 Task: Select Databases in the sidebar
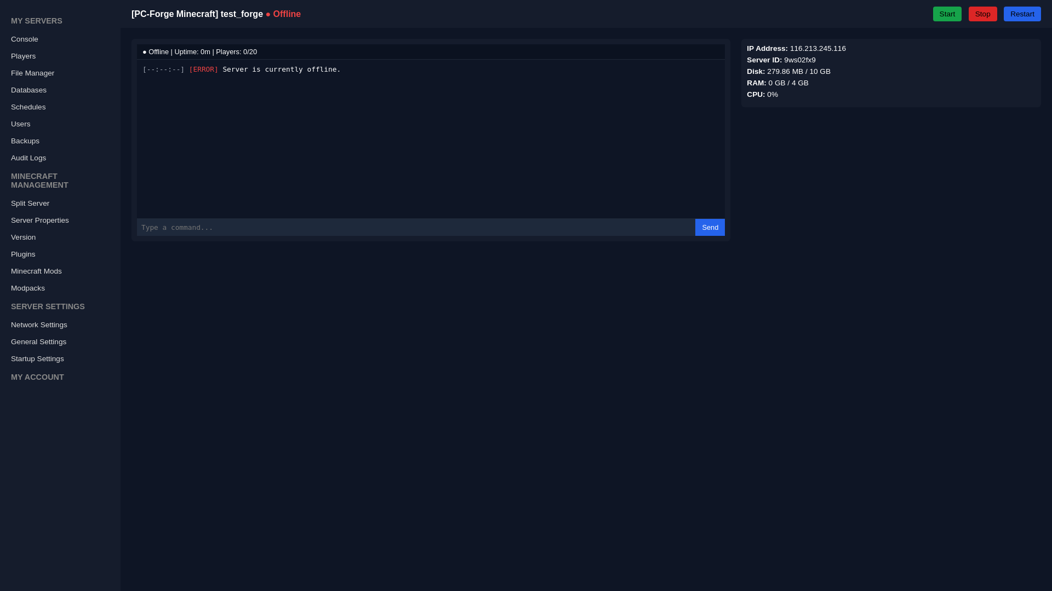tap(28, 90)
